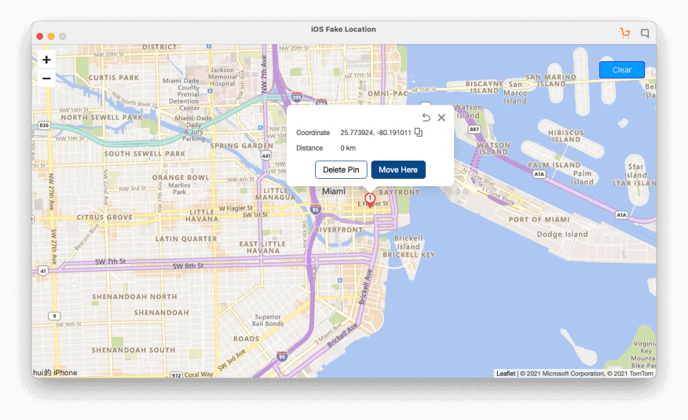Click the SHENANDOAH SOUTH label
This screenshot has width=688, height=420.
(x=134, y=350)
